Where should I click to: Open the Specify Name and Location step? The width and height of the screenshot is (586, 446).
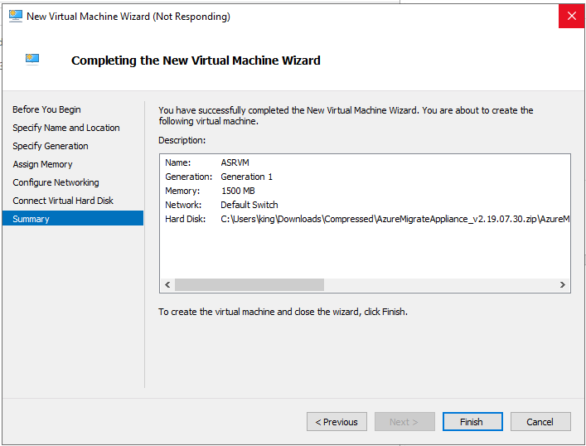(x=66, y=128)
